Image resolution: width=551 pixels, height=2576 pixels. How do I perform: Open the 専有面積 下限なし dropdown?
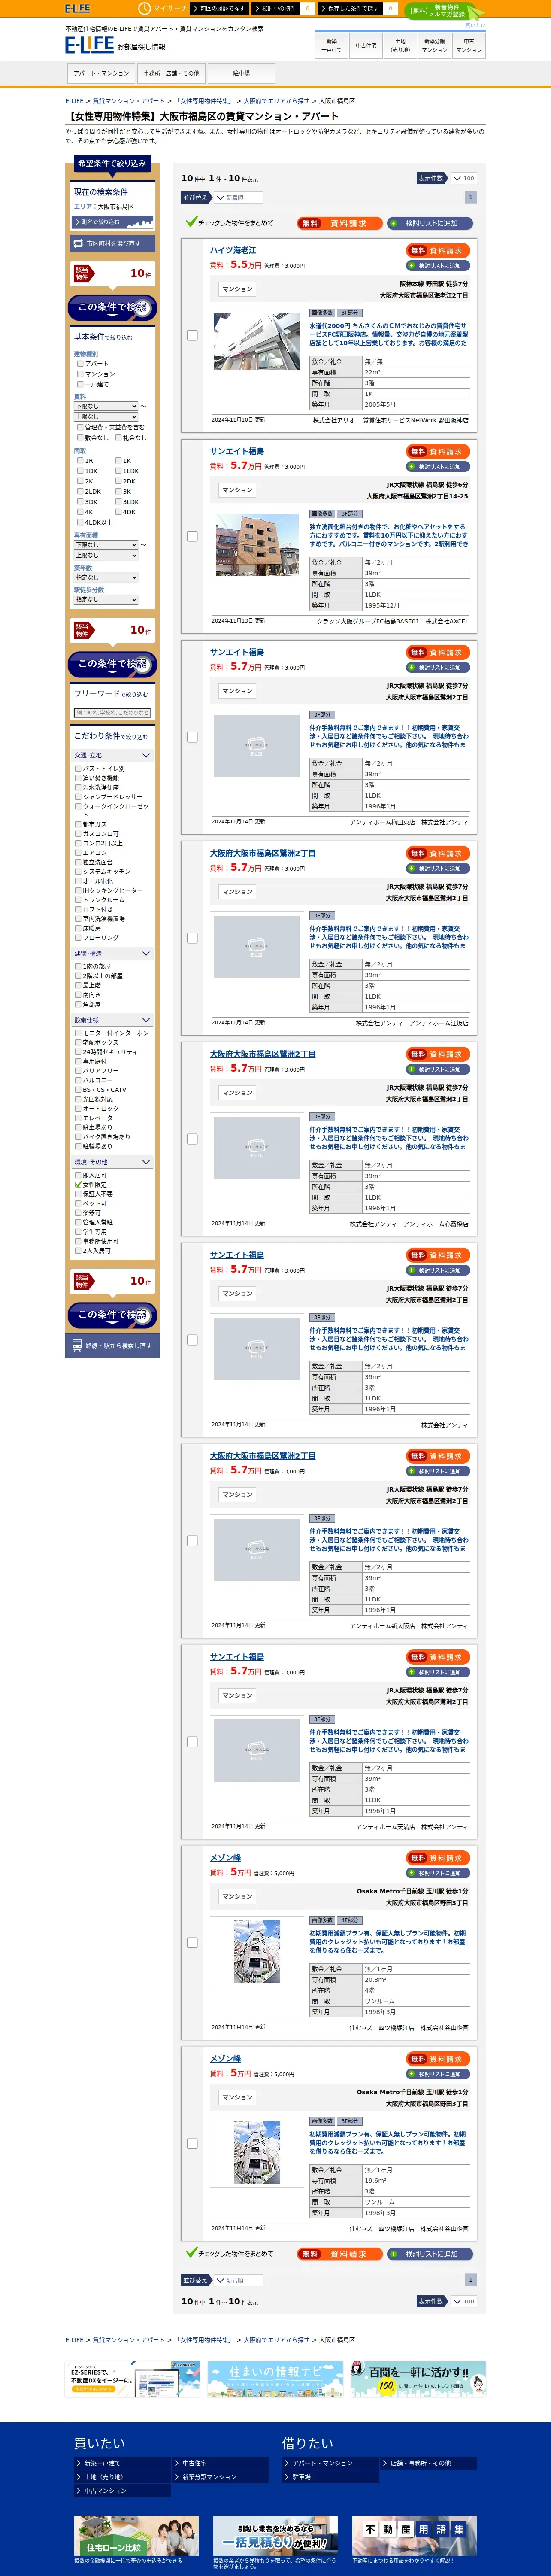pyautogui.click(x=106, y=545)
